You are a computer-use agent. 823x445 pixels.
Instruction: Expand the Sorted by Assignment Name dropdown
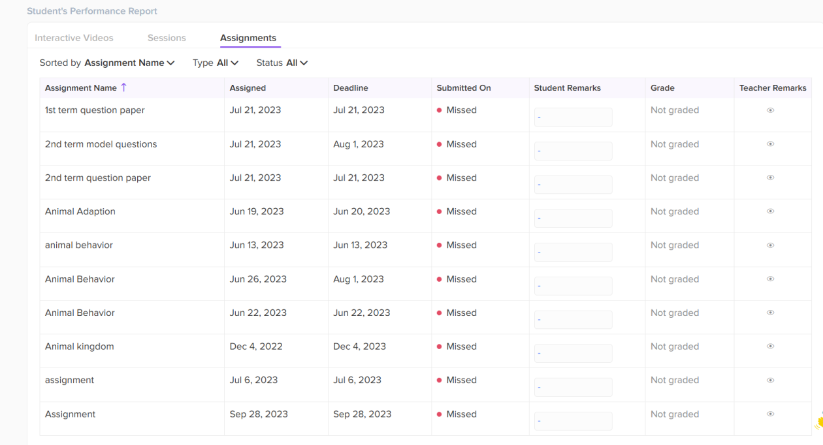click(129, 63)
